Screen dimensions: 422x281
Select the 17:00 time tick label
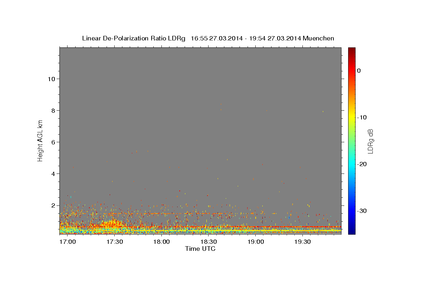click(x=68, y=242)
